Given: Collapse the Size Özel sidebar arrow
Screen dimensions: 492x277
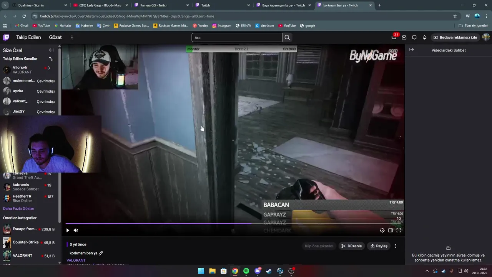Looking at the screenshot, I should (51, 50).
